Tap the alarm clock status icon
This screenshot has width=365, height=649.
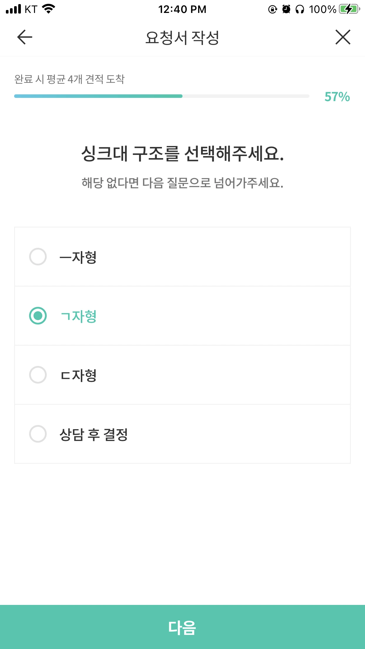[286, 9]
